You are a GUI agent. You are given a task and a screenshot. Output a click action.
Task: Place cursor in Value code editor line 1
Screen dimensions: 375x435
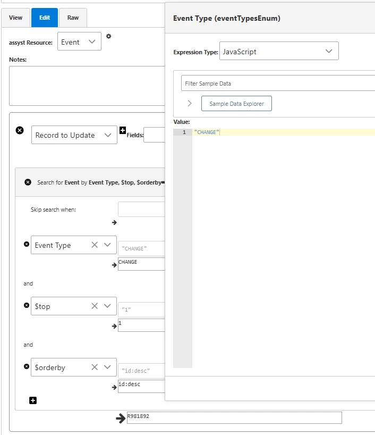[x=283, y=132]
